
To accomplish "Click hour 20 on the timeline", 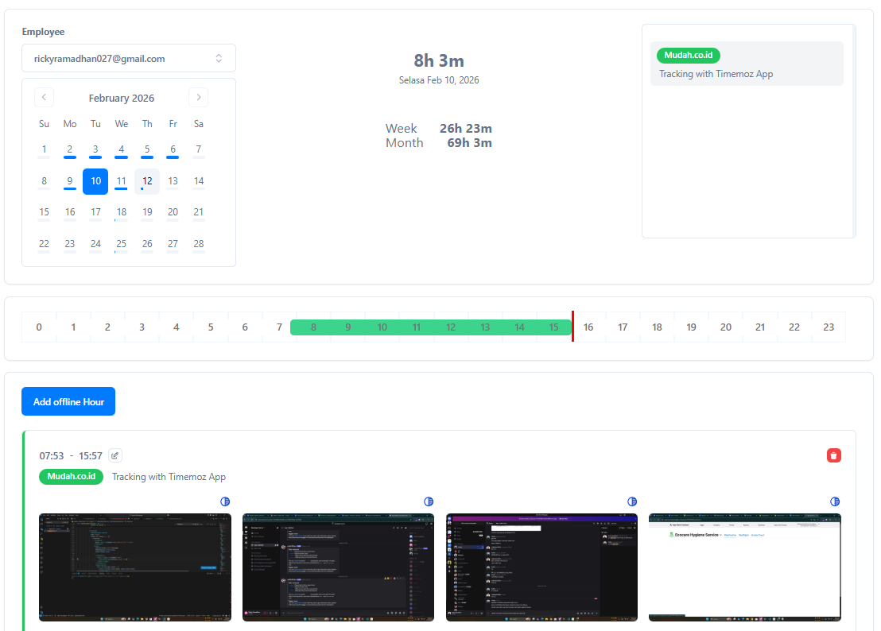I will pyautogui.click(x=726, y=327).
